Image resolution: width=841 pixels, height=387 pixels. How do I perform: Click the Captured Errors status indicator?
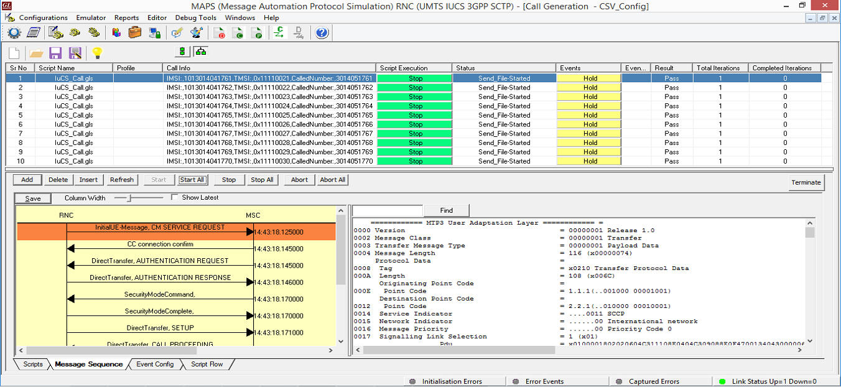coord(648,381)
